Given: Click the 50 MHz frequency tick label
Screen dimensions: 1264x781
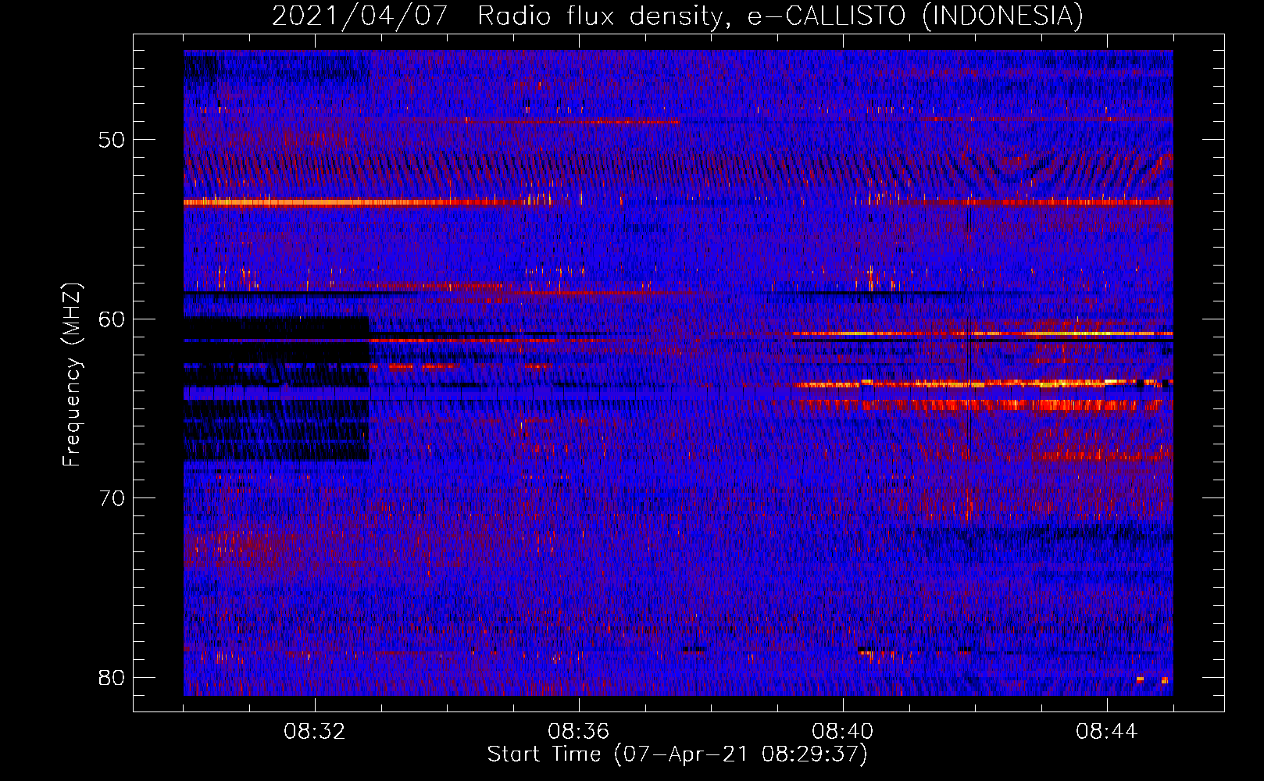Looking at the screenshot, I should click(112, 140).
